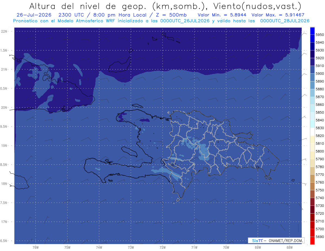
Task: Click the bright blue swatch above 5950
Action: (x=312, y=31)
